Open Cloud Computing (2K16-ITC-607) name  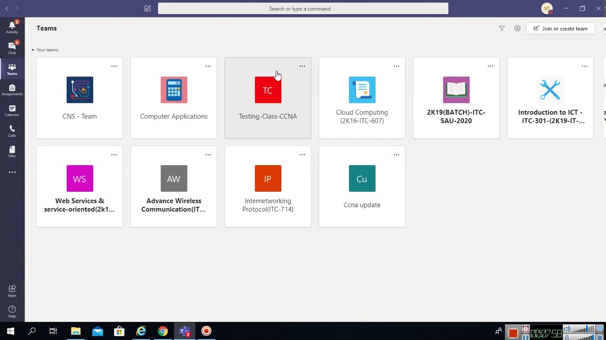[x=362, y=117]
